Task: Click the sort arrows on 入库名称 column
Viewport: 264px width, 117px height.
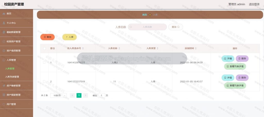Action: coord(119,48)
